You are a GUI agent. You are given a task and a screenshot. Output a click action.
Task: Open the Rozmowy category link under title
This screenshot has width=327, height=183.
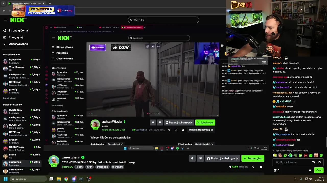(x=67, y=167)
